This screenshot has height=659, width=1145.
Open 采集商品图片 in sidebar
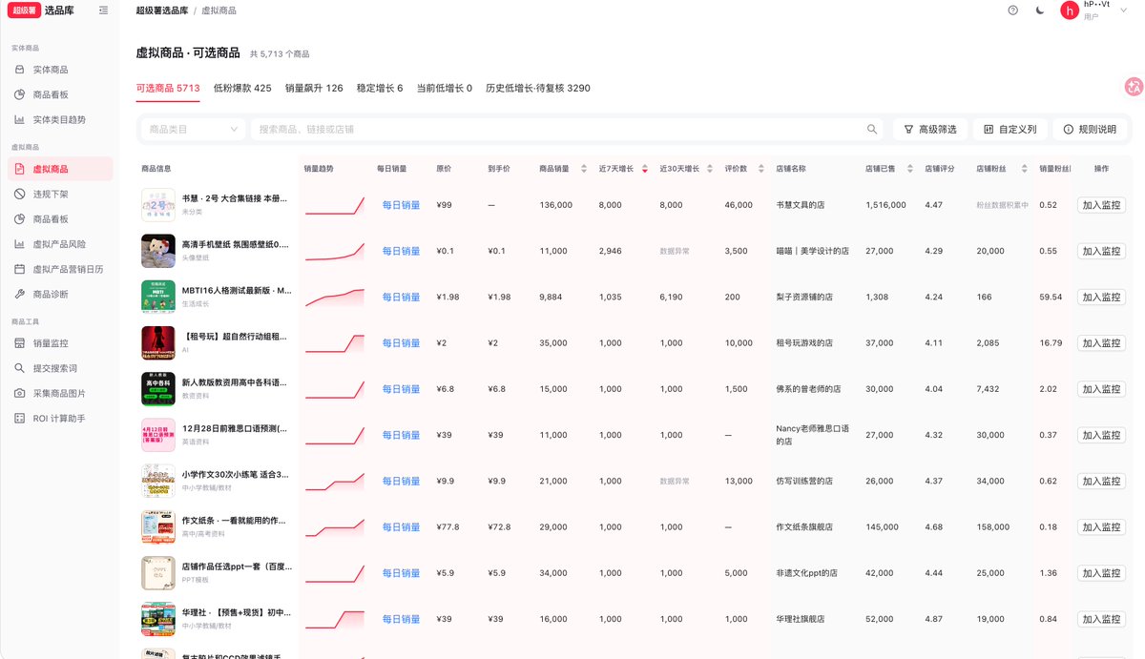click(60, 393)
